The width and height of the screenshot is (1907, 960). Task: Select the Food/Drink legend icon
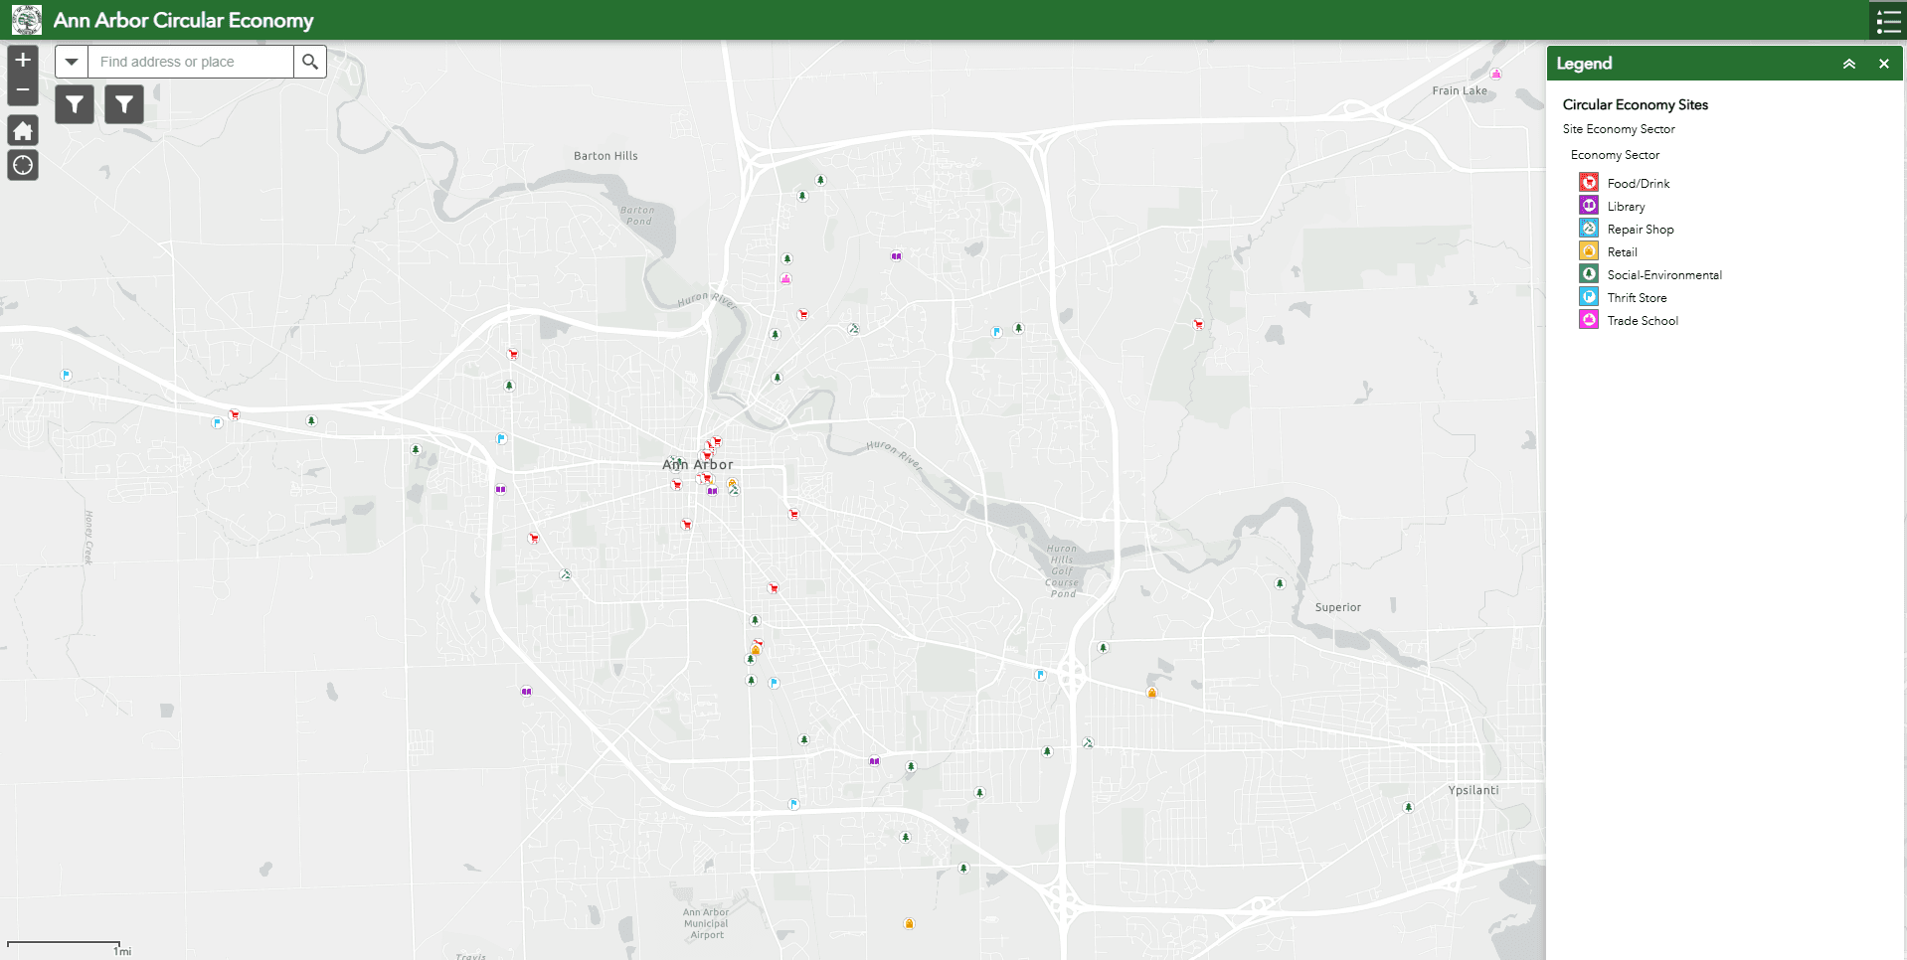coord(1588,182)
